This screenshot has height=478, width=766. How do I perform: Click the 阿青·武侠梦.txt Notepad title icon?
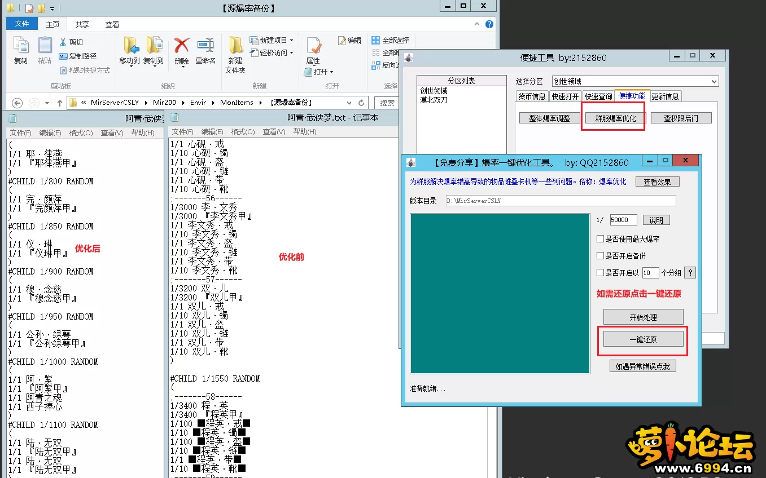coord(174,117)
